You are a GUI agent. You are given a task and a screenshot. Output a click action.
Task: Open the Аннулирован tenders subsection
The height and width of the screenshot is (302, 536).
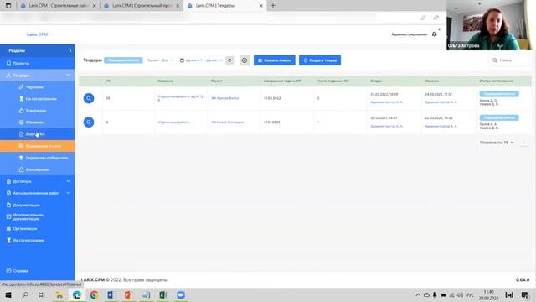pyautogui.click(x=37, y=169)
